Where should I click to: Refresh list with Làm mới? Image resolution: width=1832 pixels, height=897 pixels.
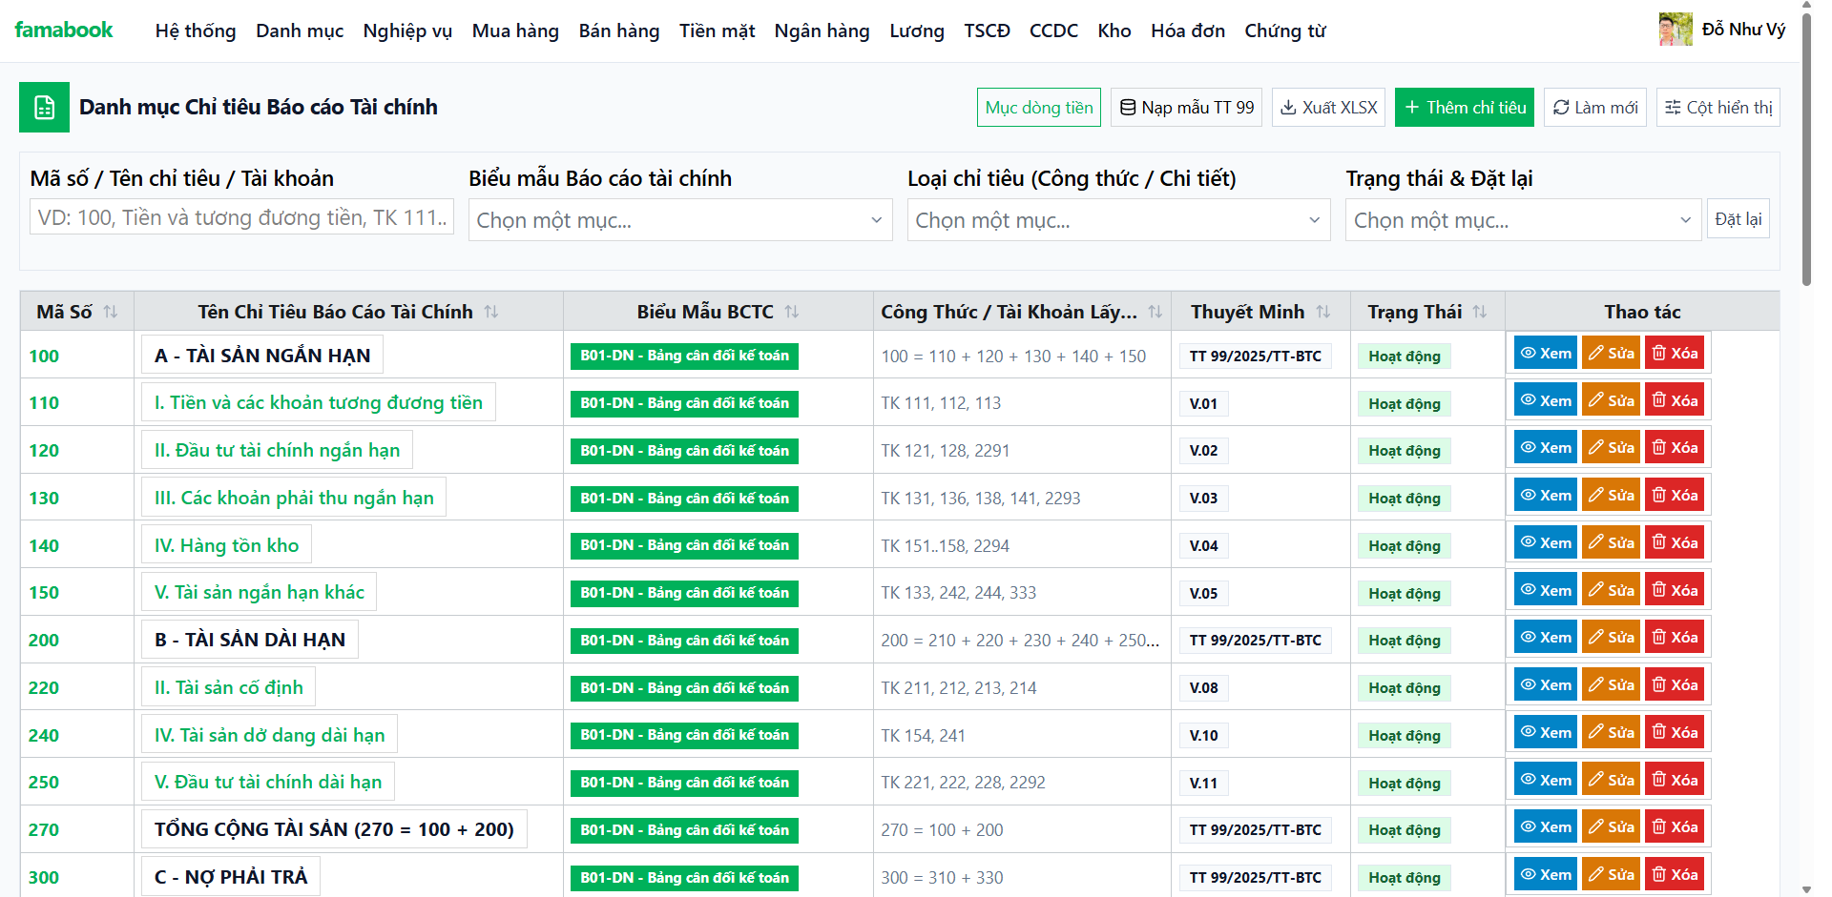(x=1595, y=108)
